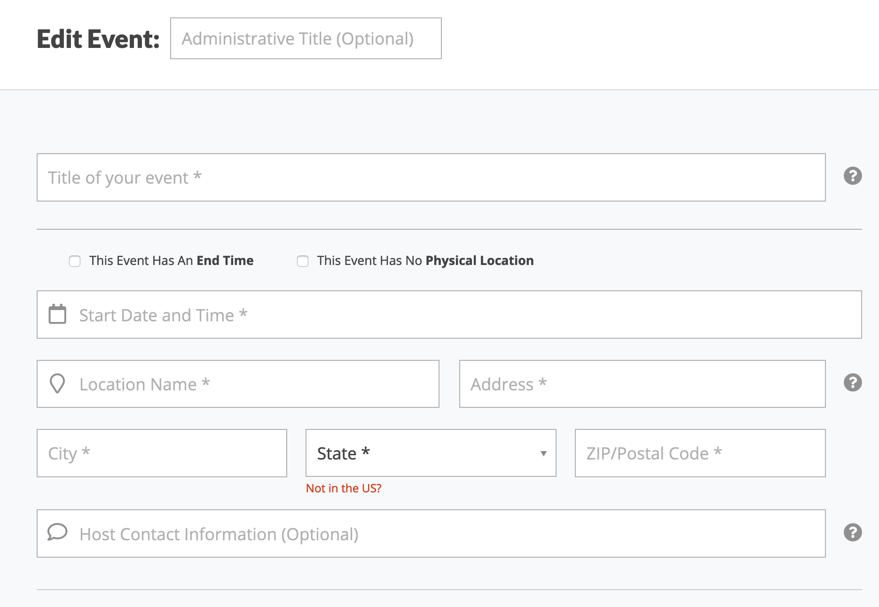Click the location pin icon
Image resolution: width=879 pixels, height=607 pixels.
click(57, 383)
